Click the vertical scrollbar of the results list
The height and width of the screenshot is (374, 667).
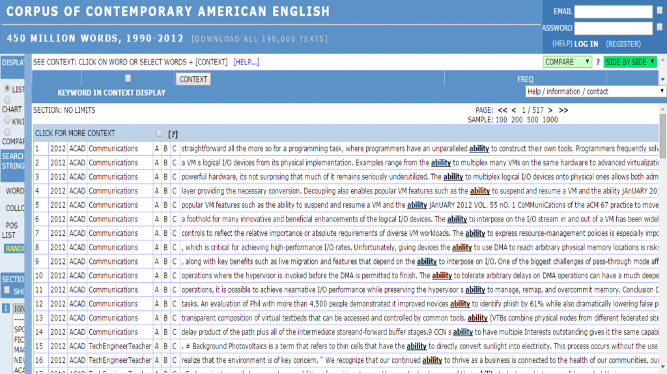662,248
